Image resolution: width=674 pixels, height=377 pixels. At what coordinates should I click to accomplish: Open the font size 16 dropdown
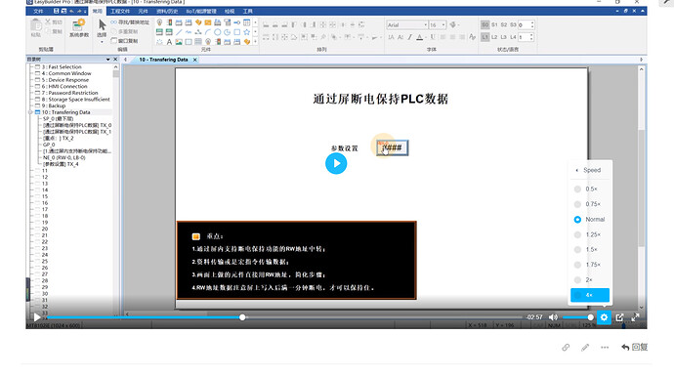(x=443, y=25)
